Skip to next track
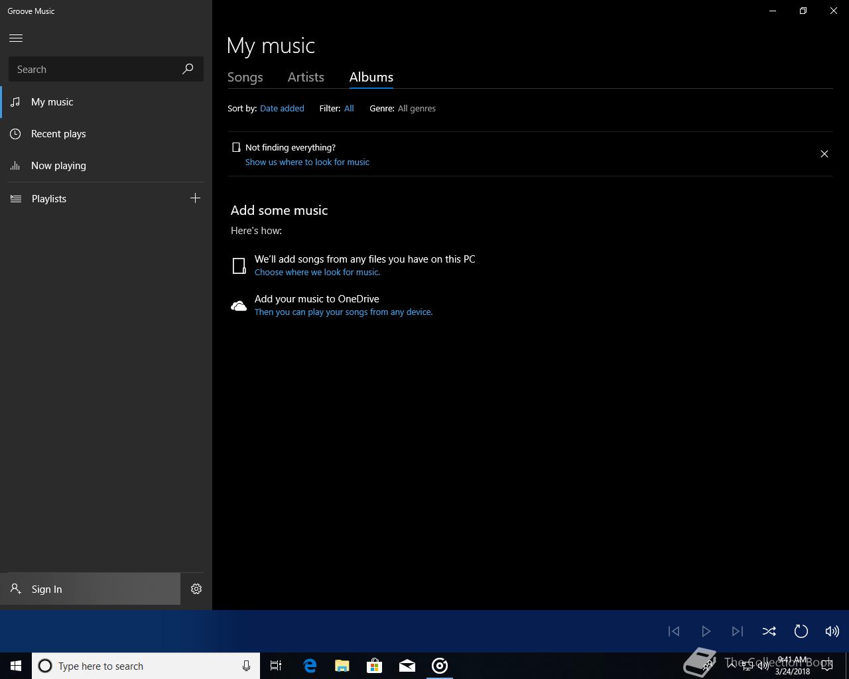 coord(738,631)
